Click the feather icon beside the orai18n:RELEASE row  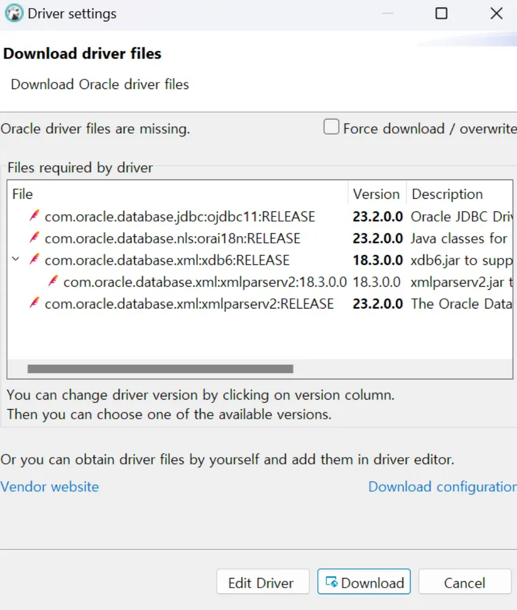coord(34,237)
